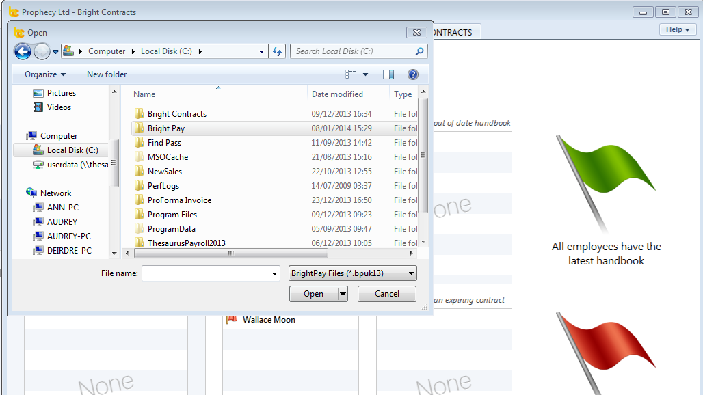
Task: Click the navigation pane scrollbar thumb
Action: point(114,163)
